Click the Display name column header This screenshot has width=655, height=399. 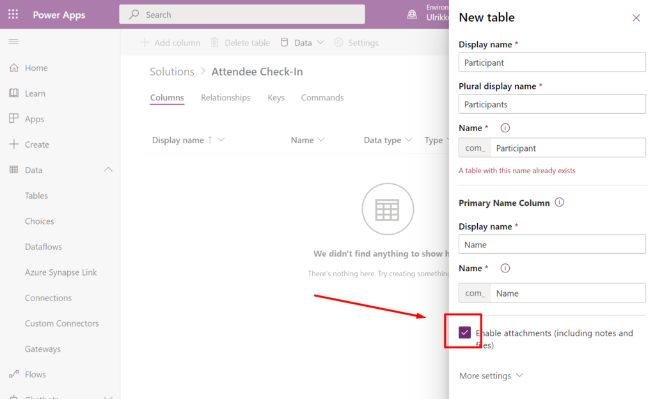pyautogui.click(x=178, y=140)
